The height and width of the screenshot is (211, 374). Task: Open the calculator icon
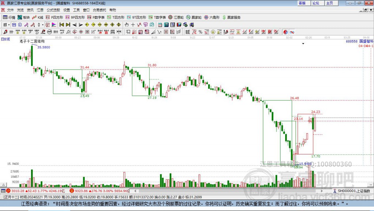(166, 25)
